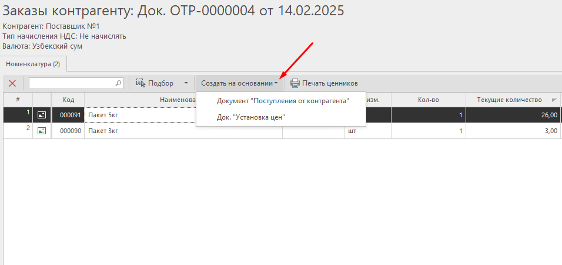Click image icon in Пакет 3кг row
This screenshot has width=562, height=265.
click(x=42, y=131)
